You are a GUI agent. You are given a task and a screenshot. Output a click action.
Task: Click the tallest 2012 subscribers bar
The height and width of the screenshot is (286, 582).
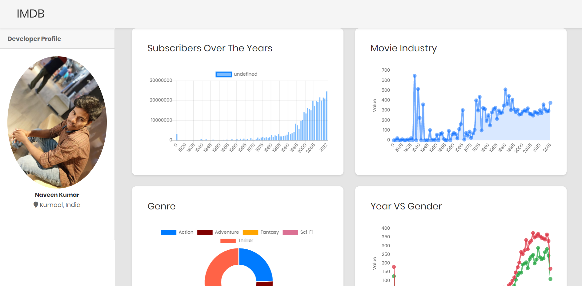click(327, 116)
